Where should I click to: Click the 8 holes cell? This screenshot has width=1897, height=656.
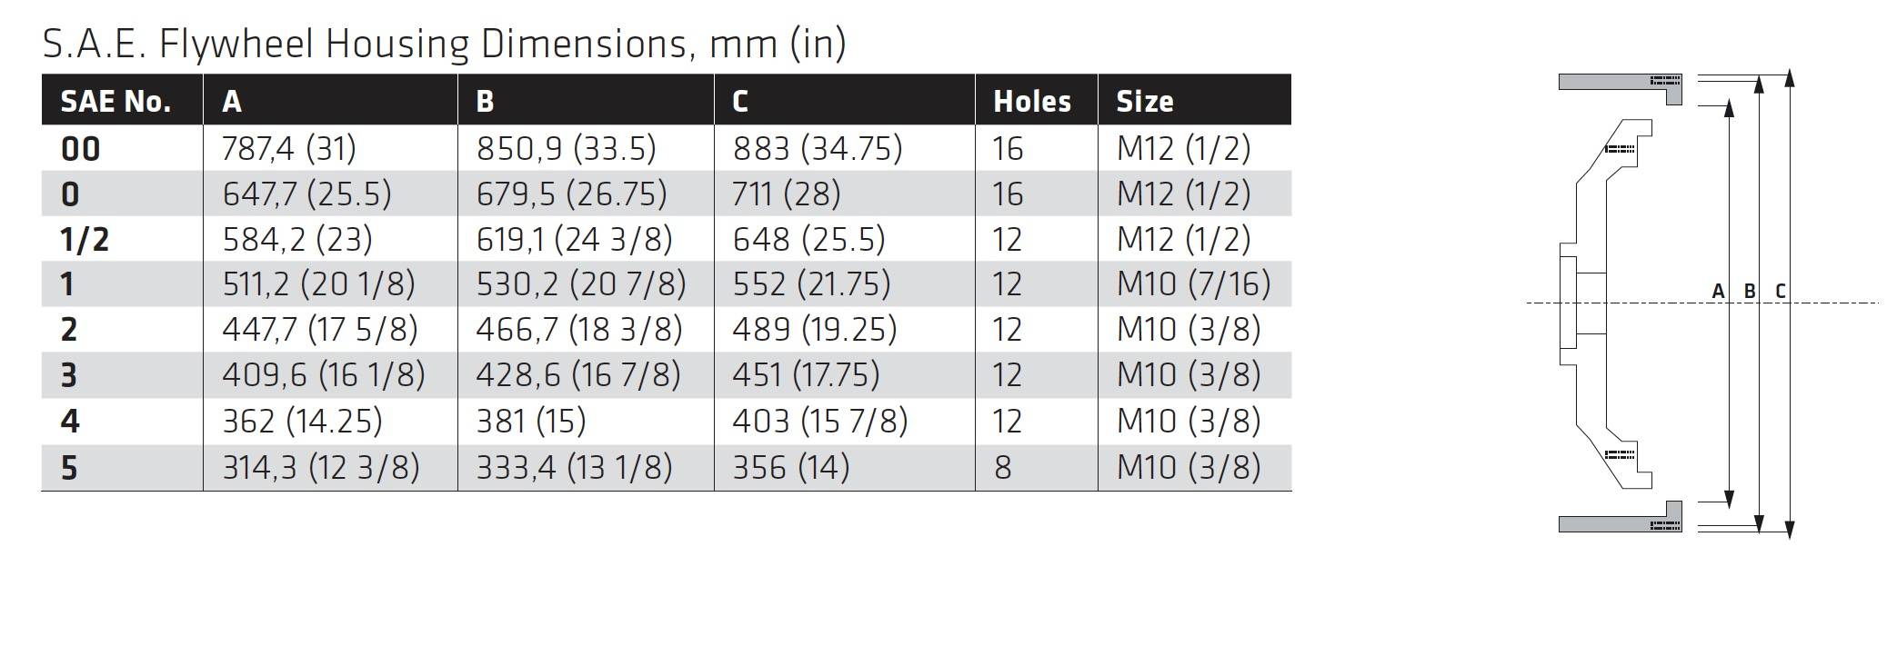(x=1002, y=468)
